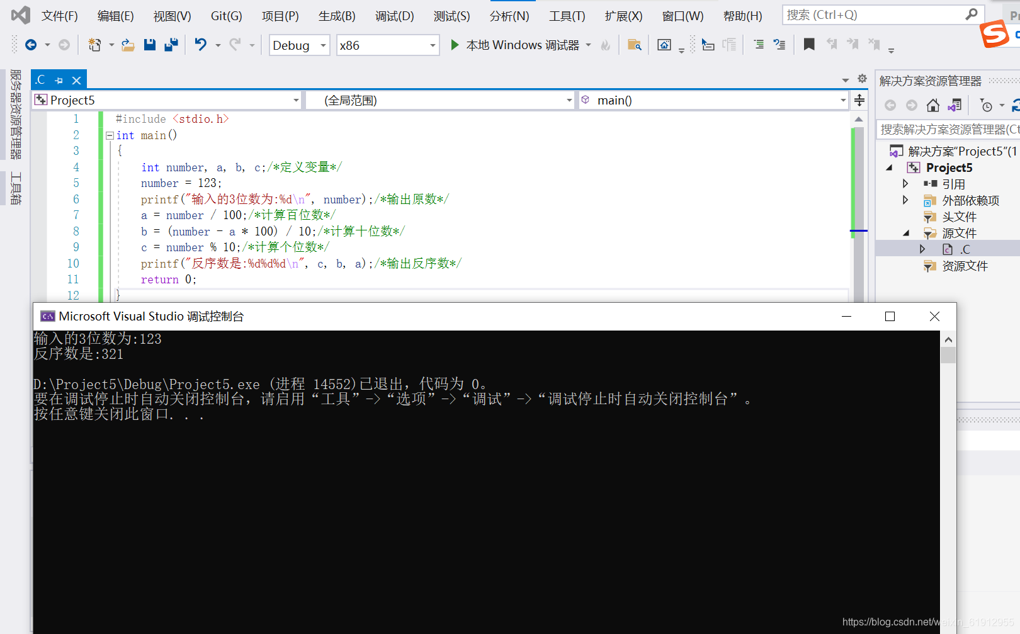Select the 头文件 folder
The image size is (1020, 634).
click(959, 217)
